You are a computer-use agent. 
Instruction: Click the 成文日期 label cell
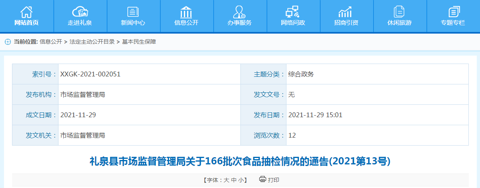click(x=35, y=115)
